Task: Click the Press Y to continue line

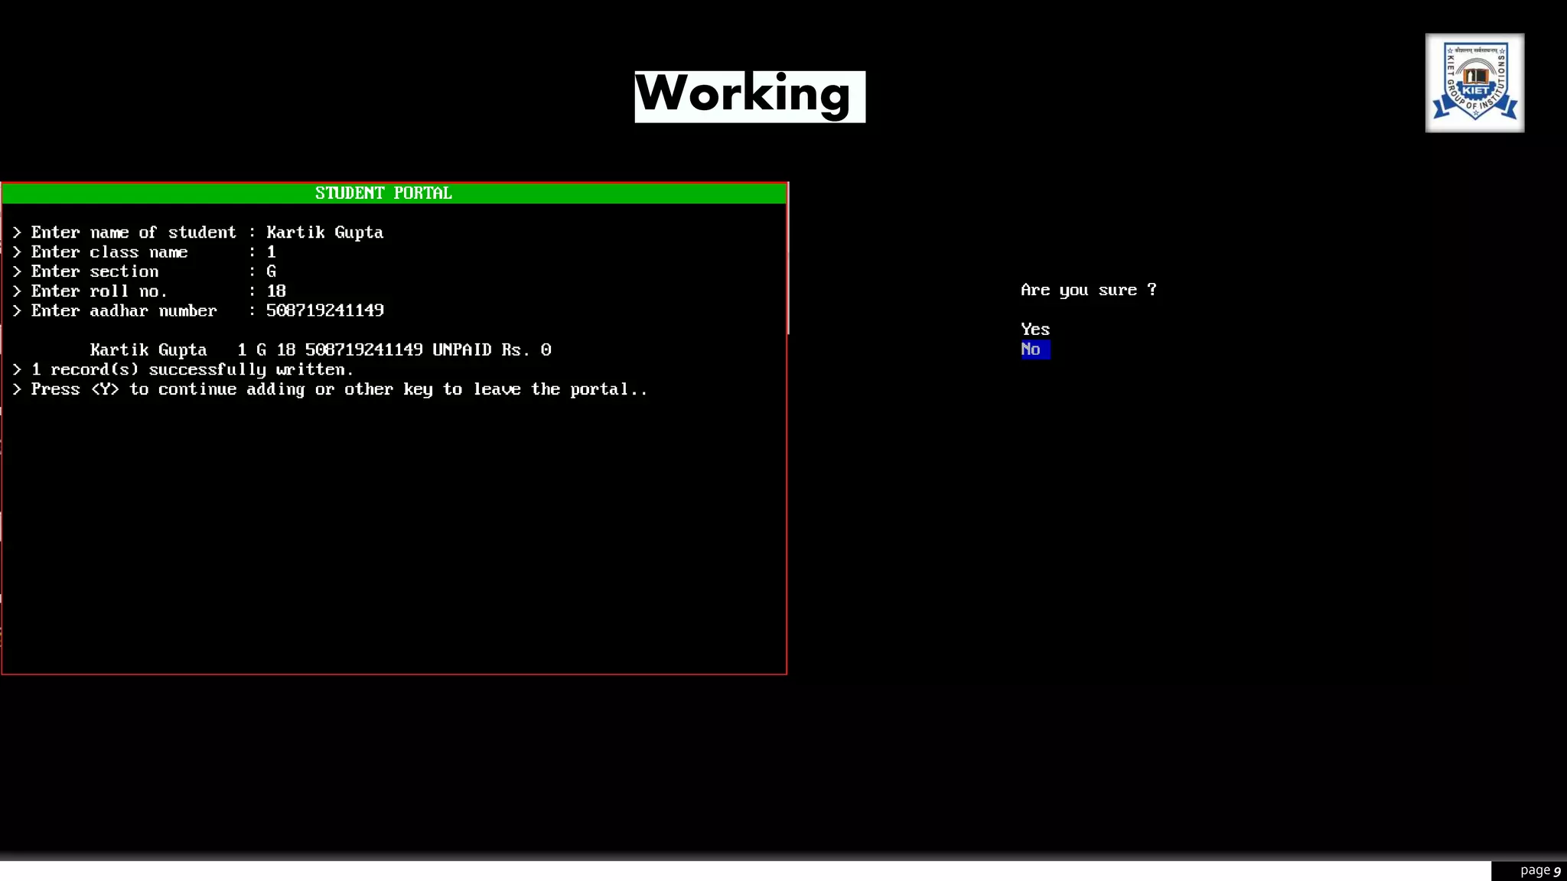Action: point(339,389)
